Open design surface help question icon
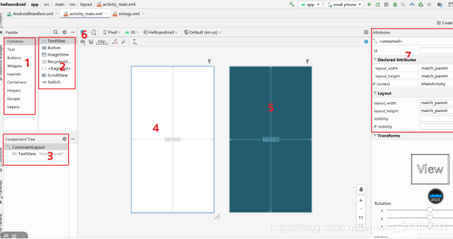 tap(366, 42)
